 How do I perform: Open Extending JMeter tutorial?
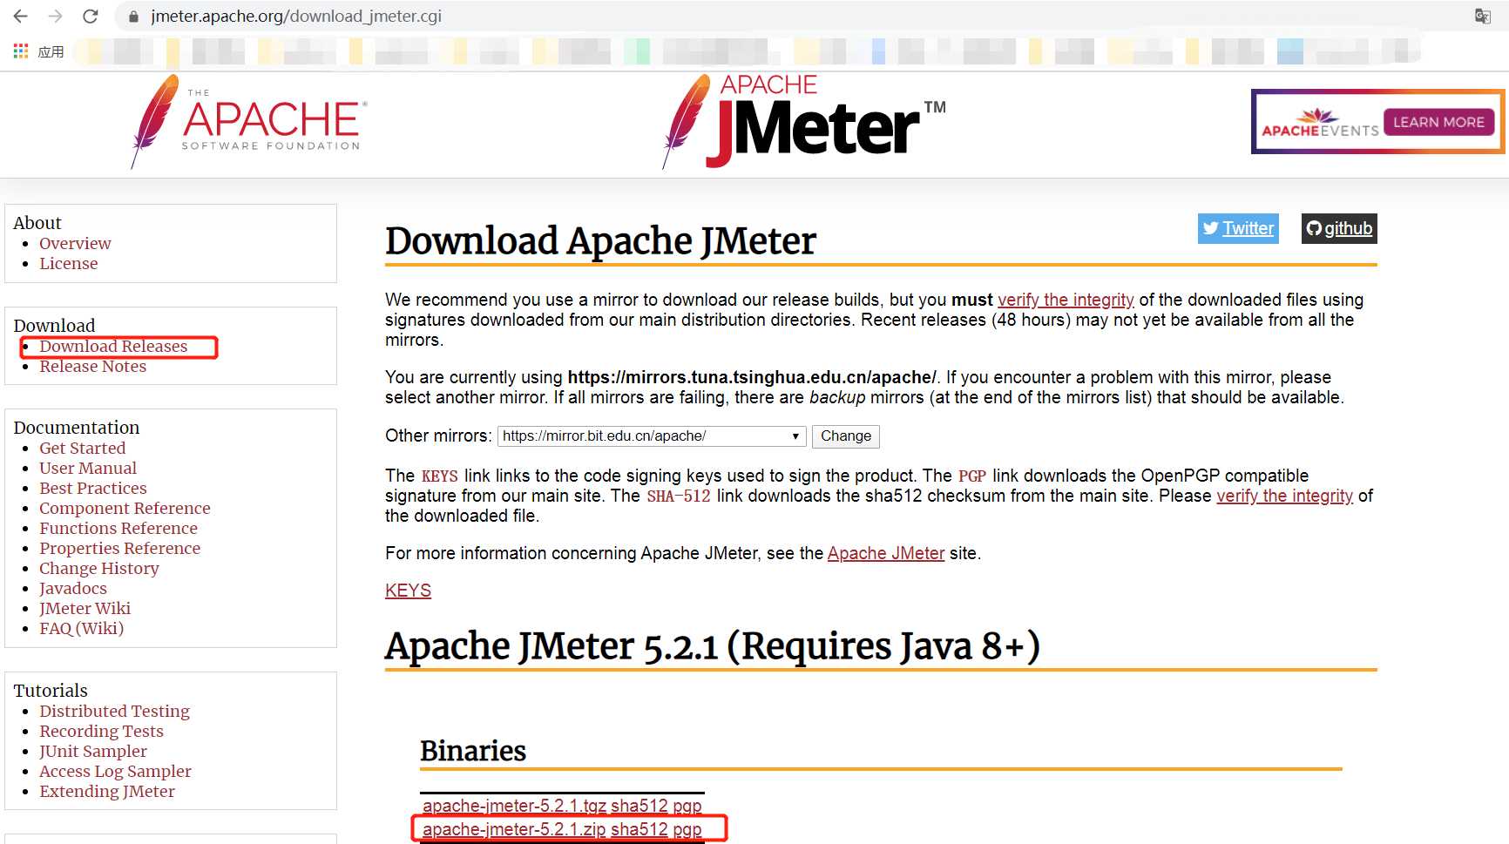coord(107,791)
